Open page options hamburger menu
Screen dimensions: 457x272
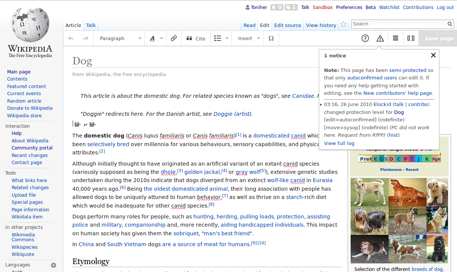click(396, 38)
